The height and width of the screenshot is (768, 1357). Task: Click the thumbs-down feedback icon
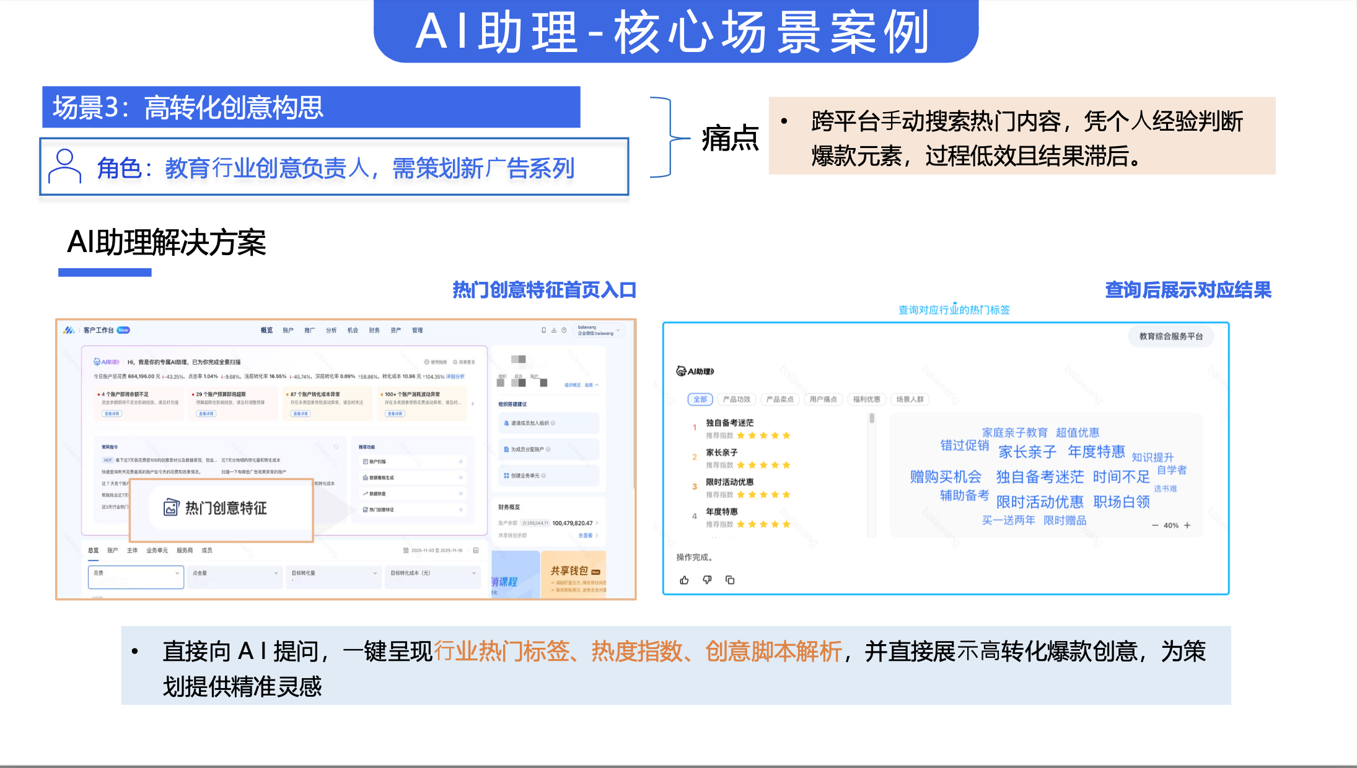tap(707, 580)
